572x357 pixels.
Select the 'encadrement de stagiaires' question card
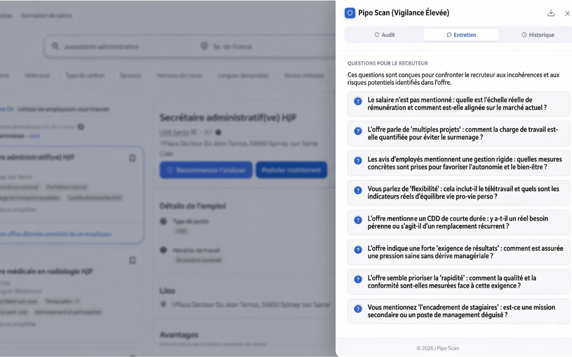[458, 311]
